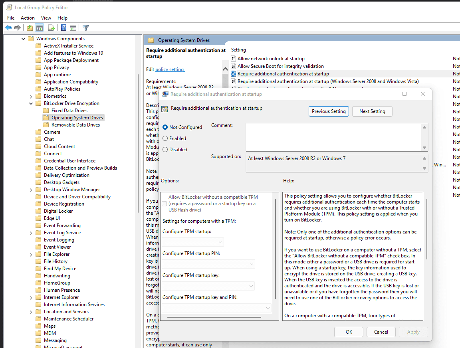Toggle the Show/Hide action pane icon
Viewport: 460px width, 348px height.
click(x=73, y=28)
